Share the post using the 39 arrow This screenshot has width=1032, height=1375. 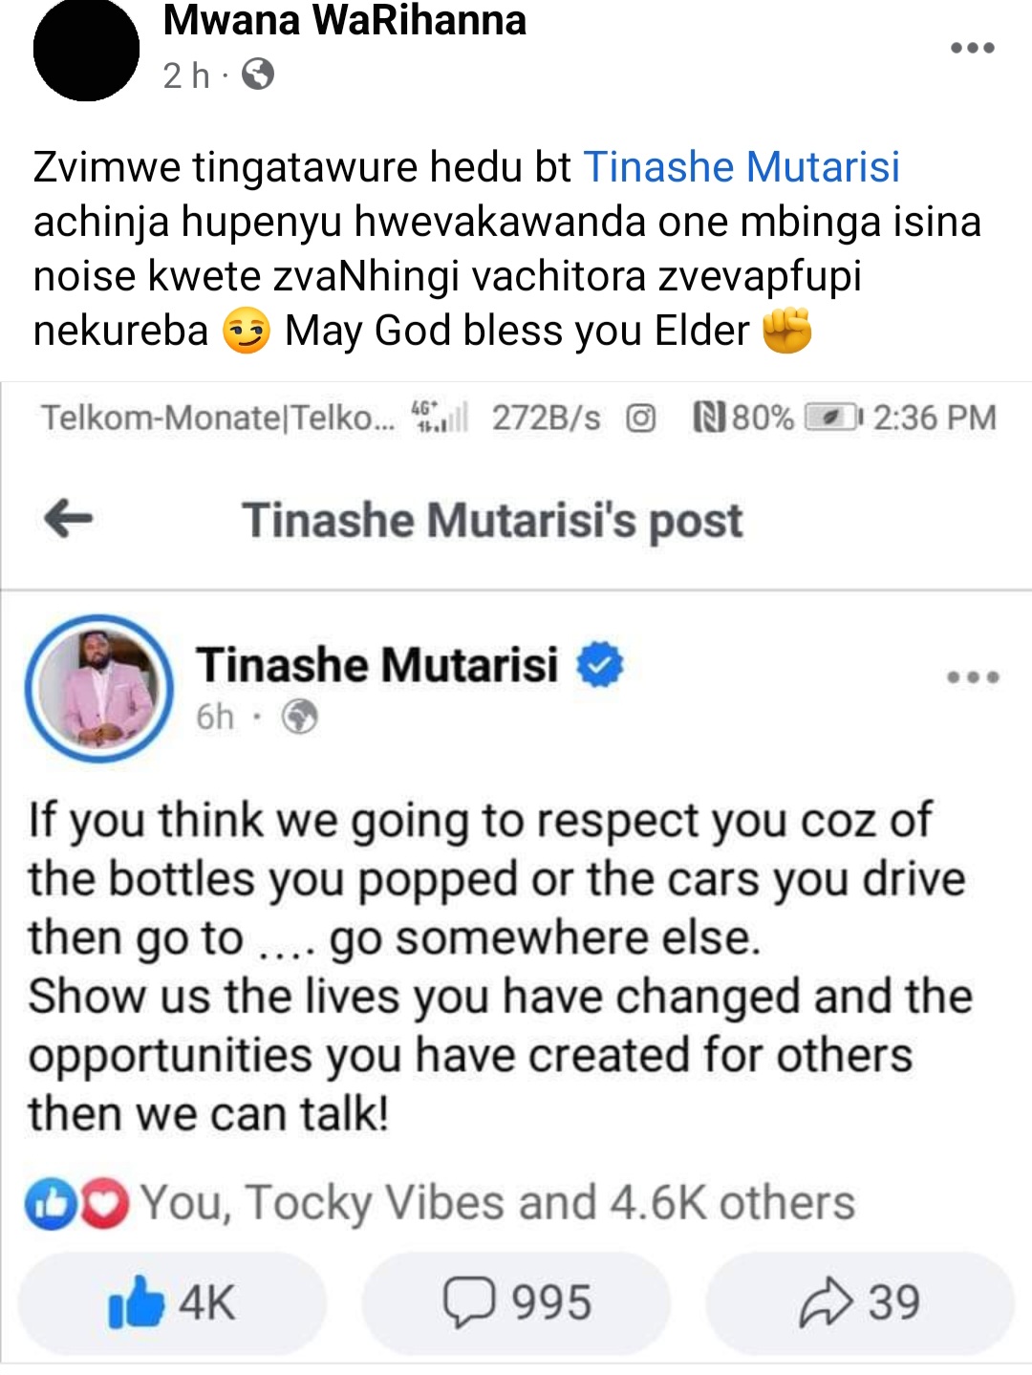[x=859, y=1302]
